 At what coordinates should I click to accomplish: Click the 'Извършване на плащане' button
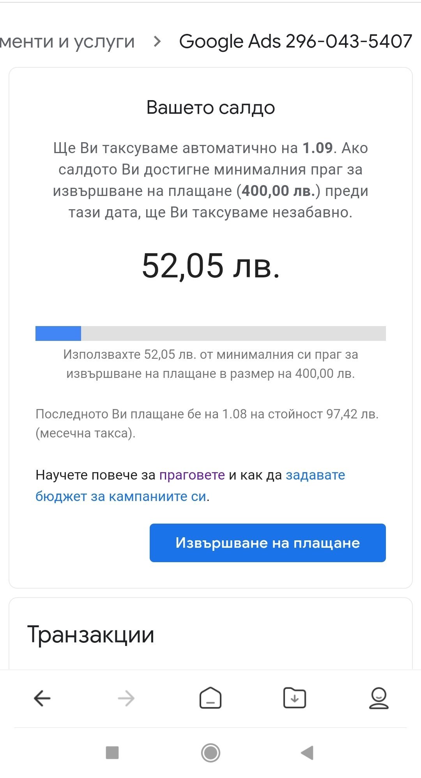click(267, 543)
